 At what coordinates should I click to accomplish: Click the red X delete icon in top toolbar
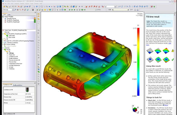click(19, 7)
